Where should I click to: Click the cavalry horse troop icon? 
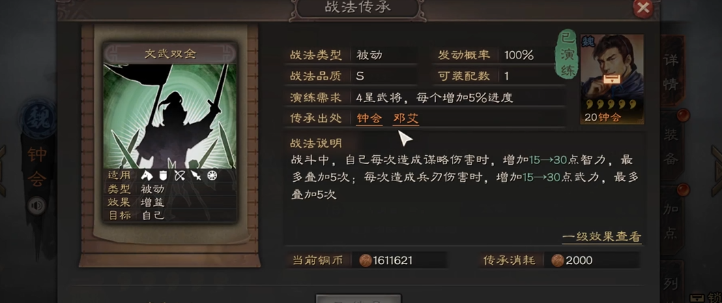tap(147, 175)
